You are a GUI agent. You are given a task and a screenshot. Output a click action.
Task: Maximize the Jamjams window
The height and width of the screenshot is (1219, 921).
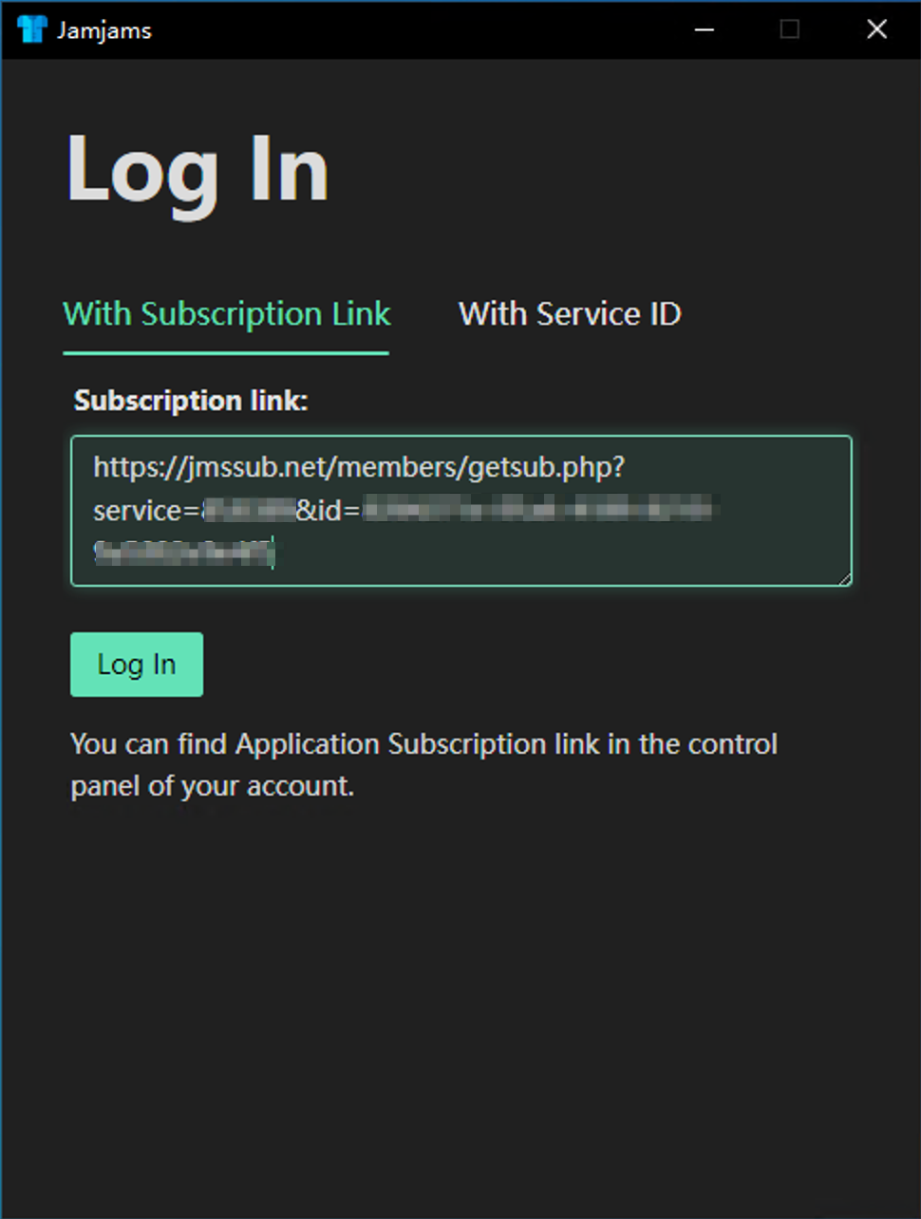789,29
